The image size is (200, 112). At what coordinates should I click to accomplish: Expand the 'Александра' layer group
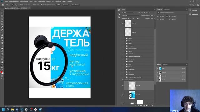(x=125, y=69)
